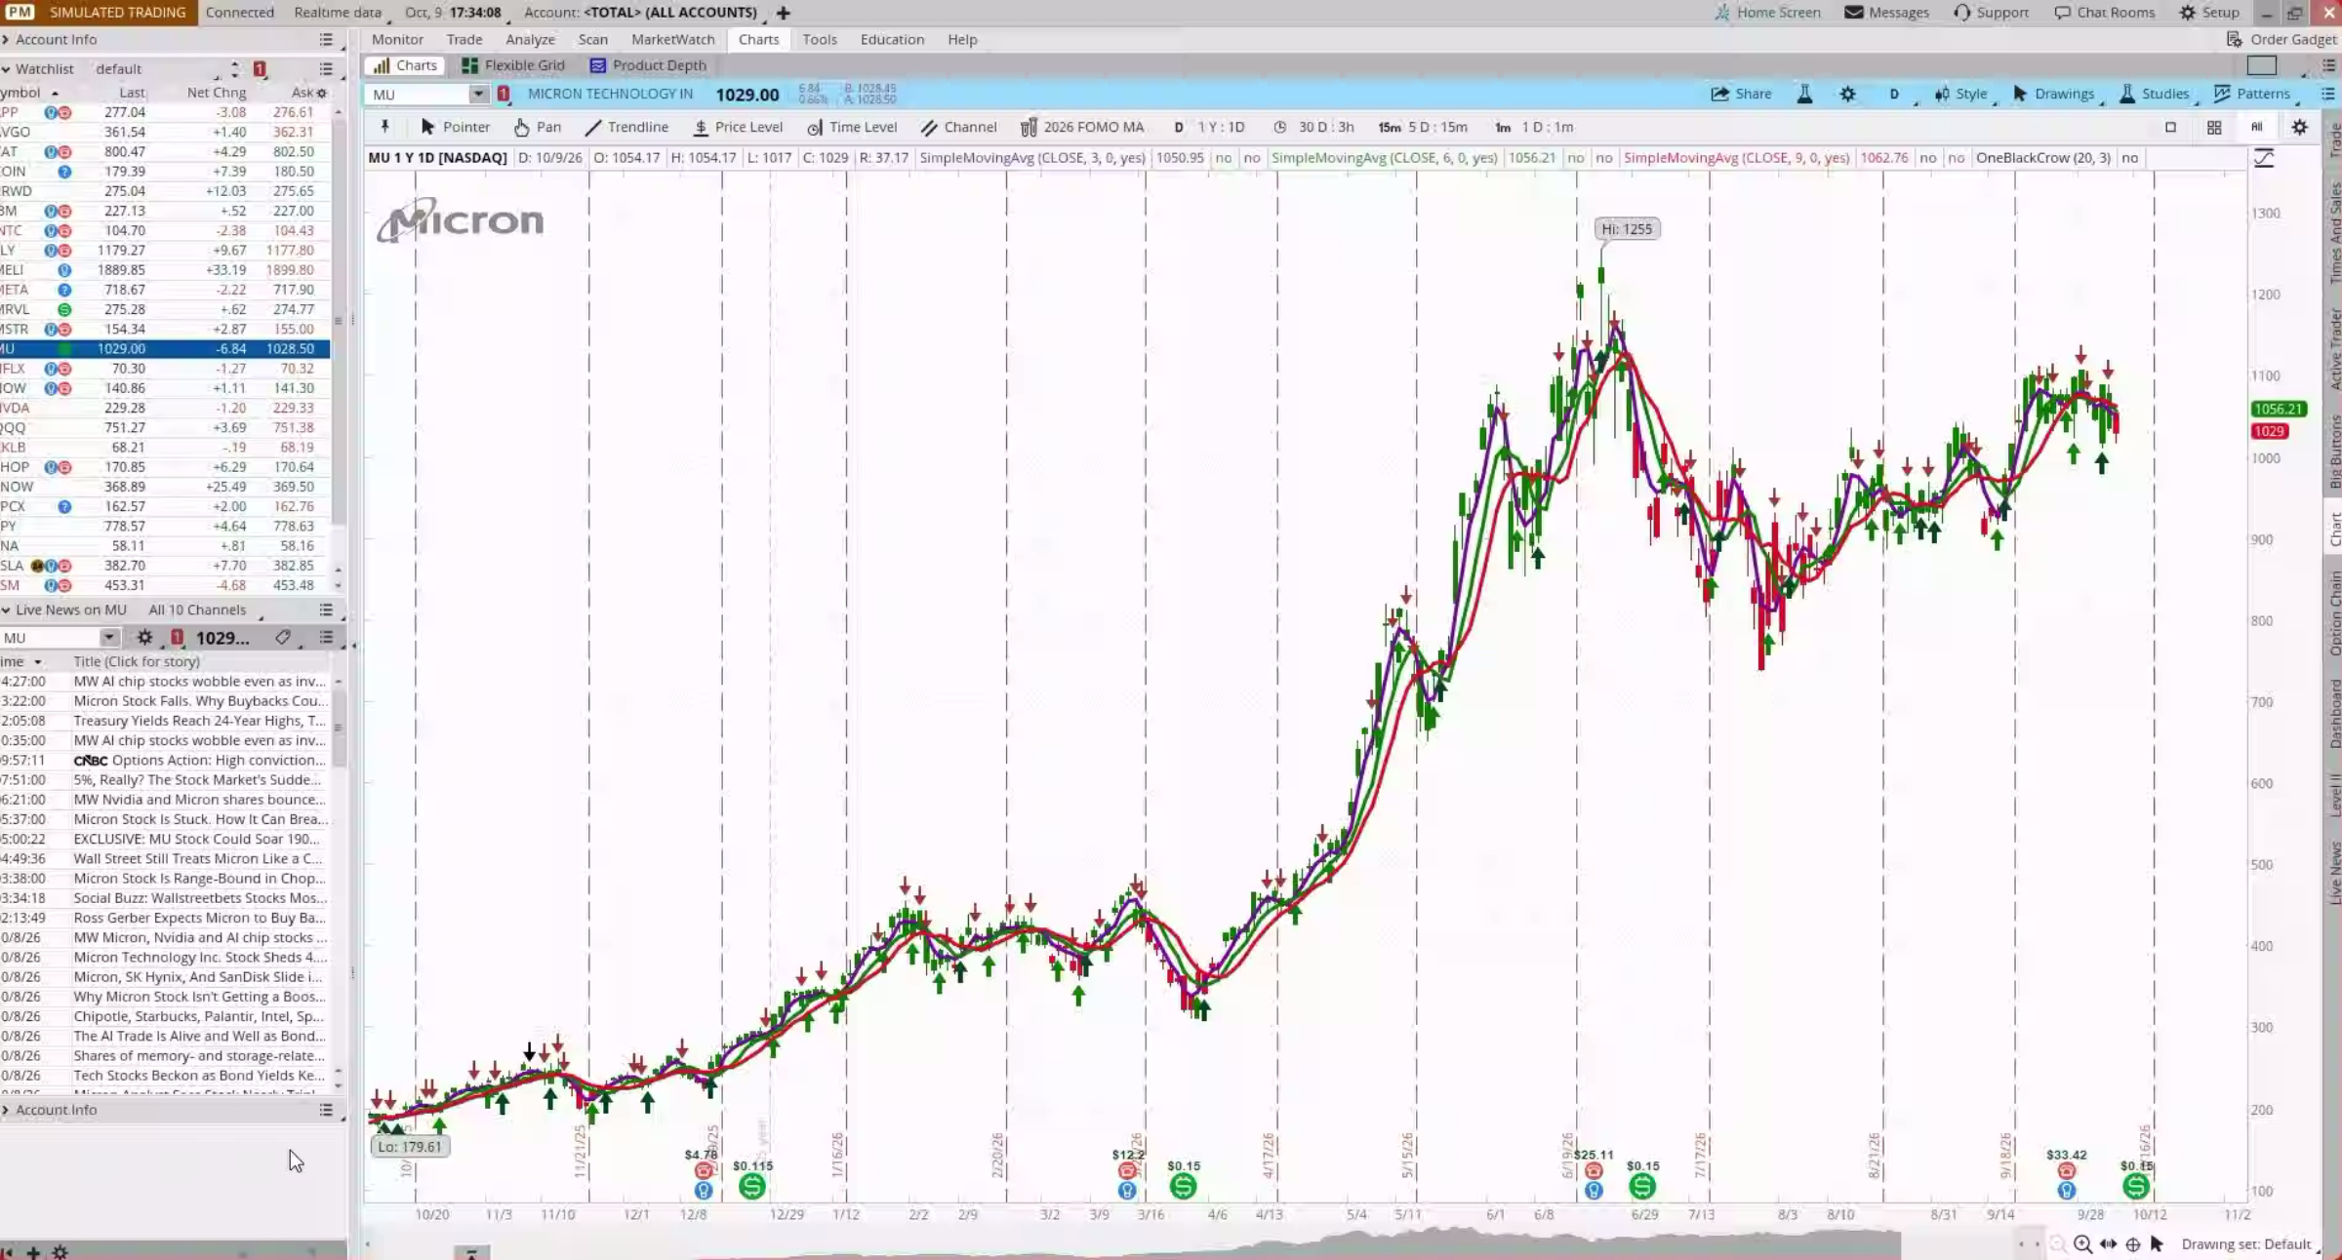
Task: Expand top Account Info section
Action: [50, 39]
